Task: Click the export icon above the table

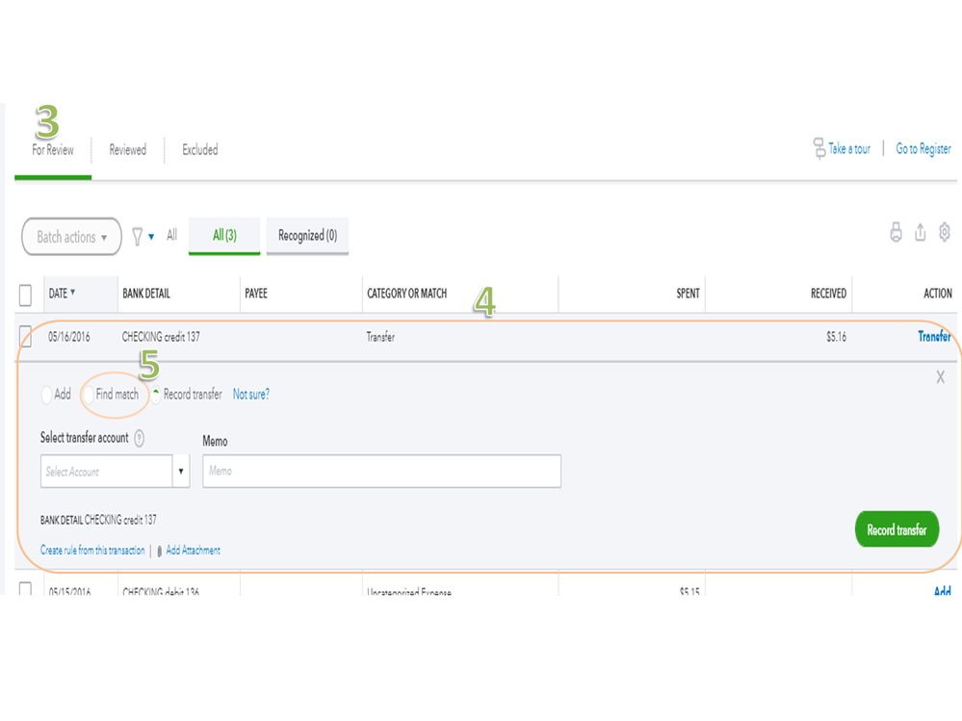Action: [x=920, y=232]
